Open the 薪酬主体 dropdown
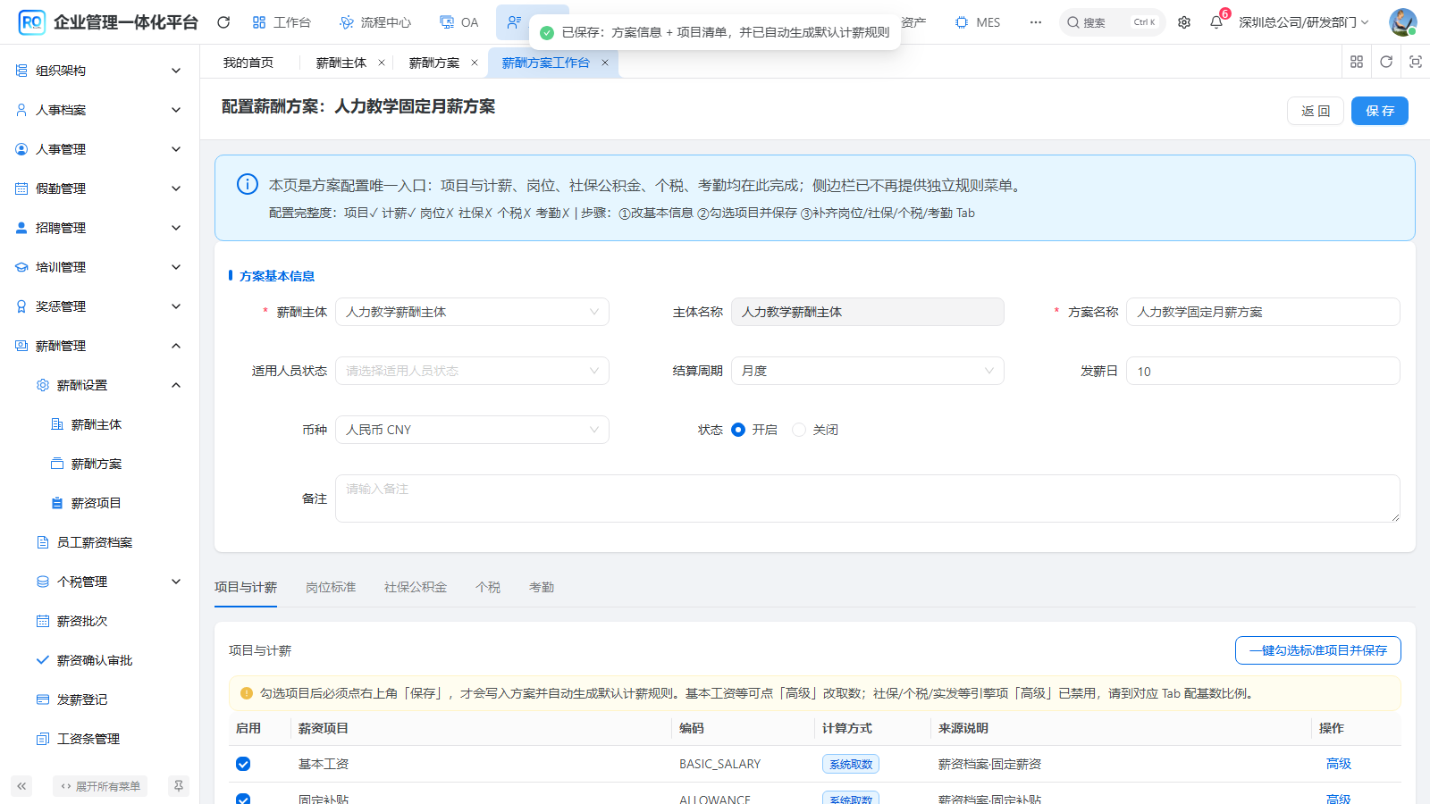Image resolution: width=1430 pixels, height=804 pixels. [472, 312]
